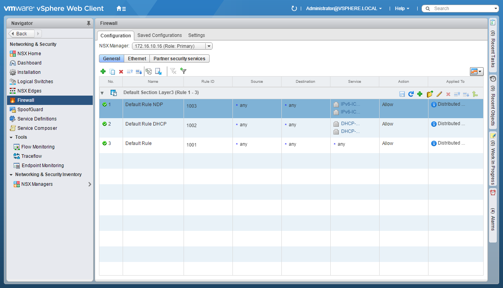
Task: Open the NSX Manager dropdown
Action: click(x=208, y=46)
